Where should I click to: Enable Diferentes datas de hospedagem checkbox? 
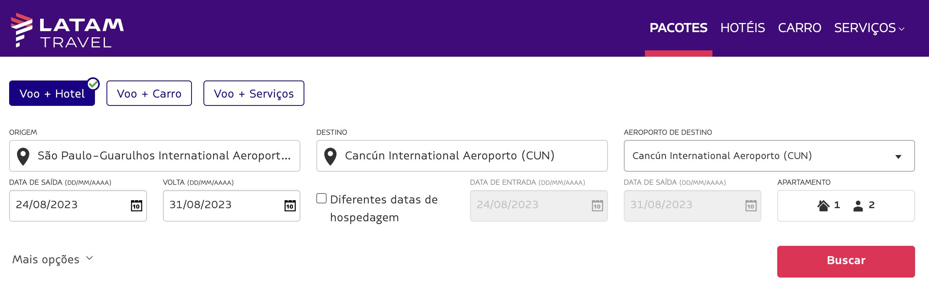point(321,198)
